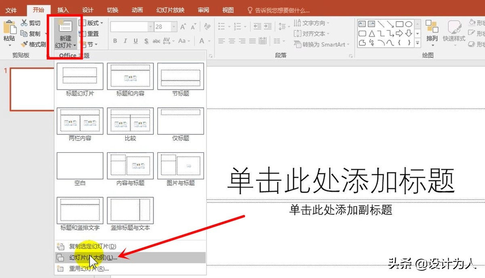Image resolution: width=485 pixels, height=278 pixels.
Task: Switch to the 插入 (Insert) ribbon tab
Action: [x=63, y=9]
